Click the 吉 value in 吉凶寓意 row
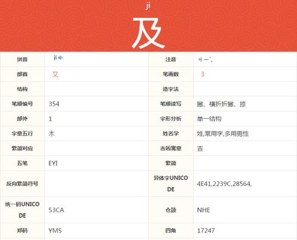This screenshot has height=240, width=297. pyautogui.click(x=200, y=149)
